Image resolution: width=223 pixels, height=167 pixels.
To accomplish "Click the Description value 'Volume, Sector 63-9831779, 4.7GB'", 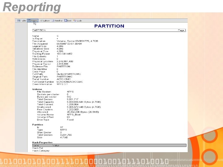I will 77,41.
